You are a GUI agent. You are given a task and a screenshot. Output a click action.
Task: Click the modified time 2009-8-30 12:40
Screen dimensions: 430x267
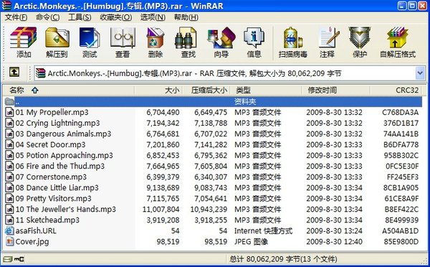[x=334, y=242]
